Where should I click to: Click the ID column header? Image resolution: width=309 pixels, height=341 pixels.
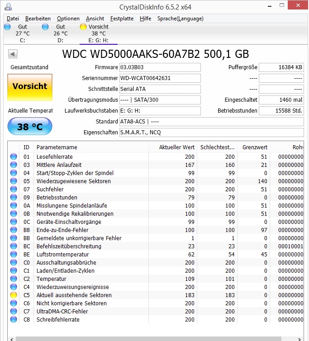(x=26, y=147)
